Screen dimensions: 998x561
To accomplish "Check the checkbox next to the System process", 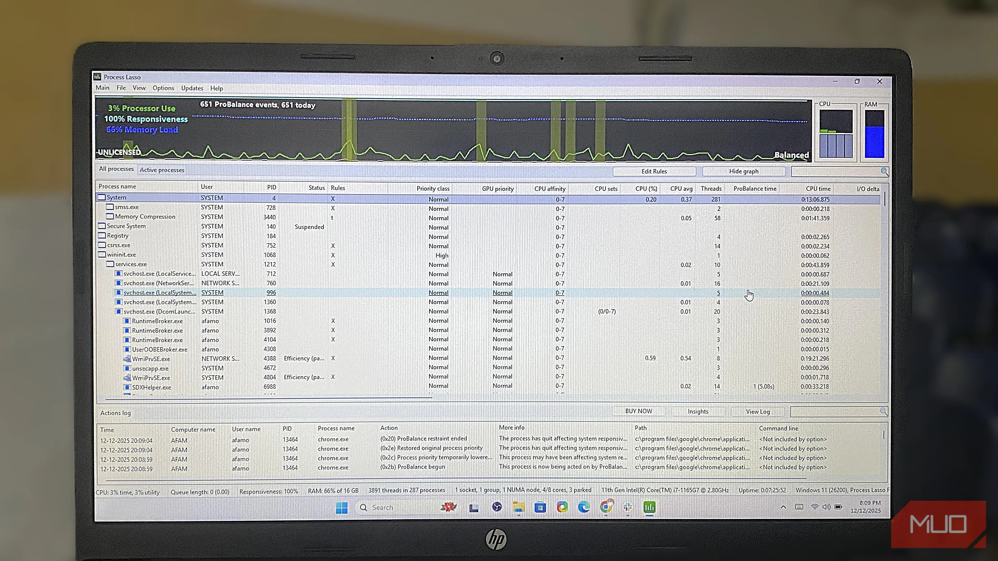I will coord(101,197).
